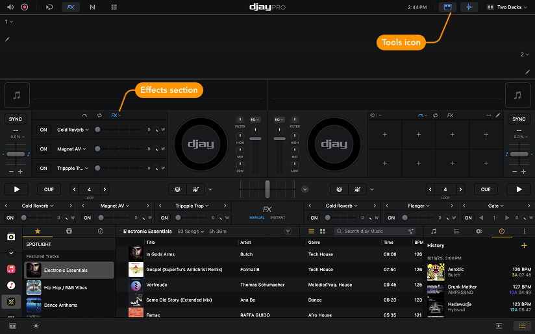The image size is (535, 334).
Task: Click the Apple Music source icon
Action: (x=11, y=269)
